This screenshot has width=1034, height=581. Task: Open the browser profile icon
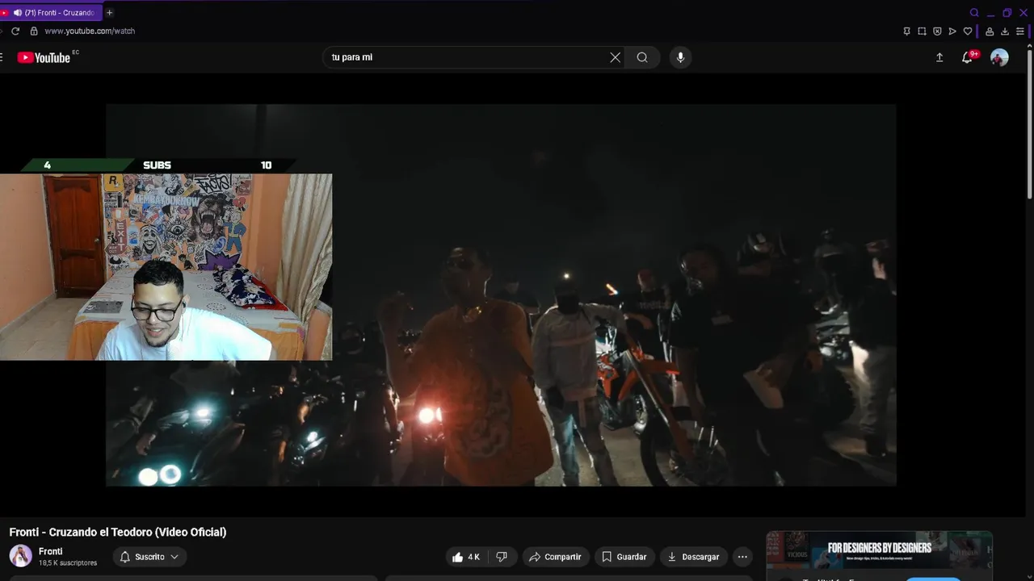[990, 31]
